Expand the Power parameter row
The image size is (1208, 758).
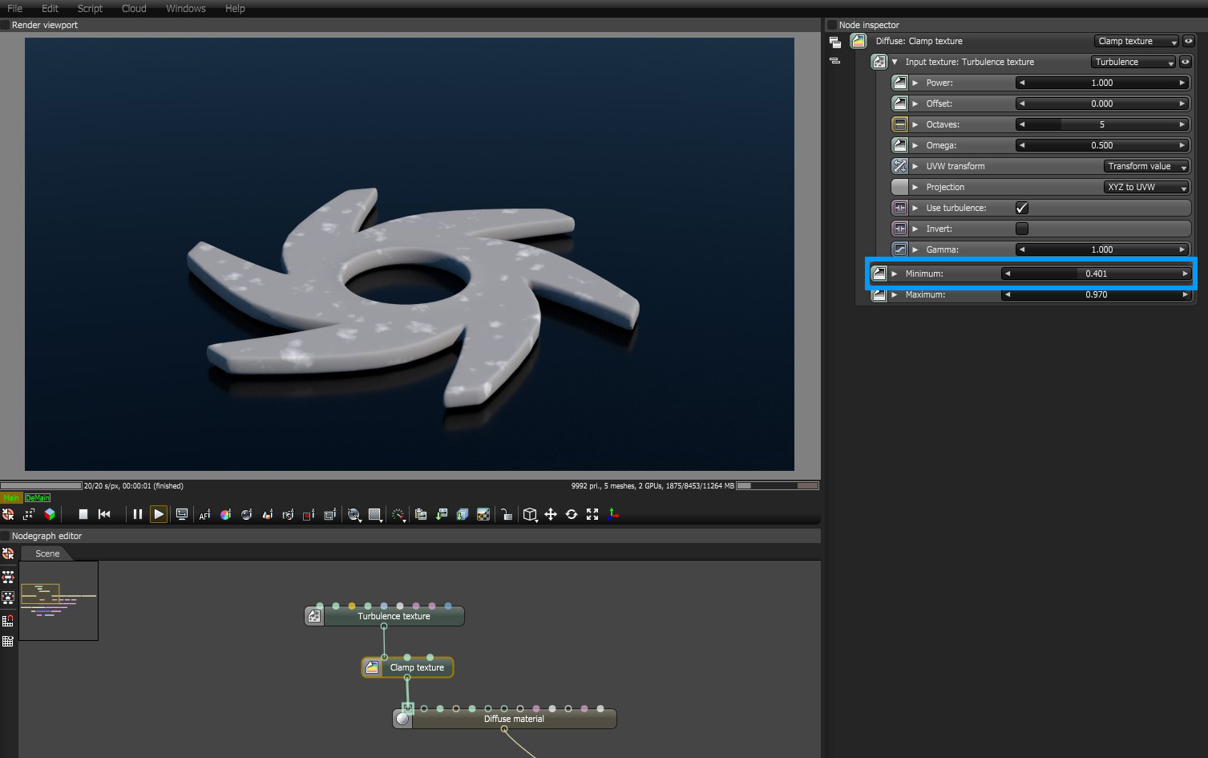915,83
